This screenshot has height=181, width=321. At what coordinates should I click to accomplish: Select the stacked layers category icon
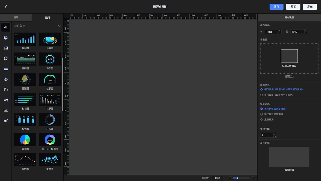(x=6, y=79)
